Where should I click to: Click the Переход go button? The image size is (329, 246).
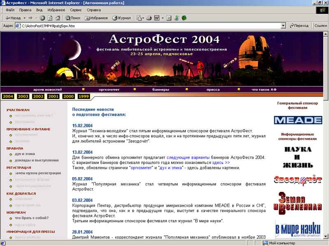(299, 26)
